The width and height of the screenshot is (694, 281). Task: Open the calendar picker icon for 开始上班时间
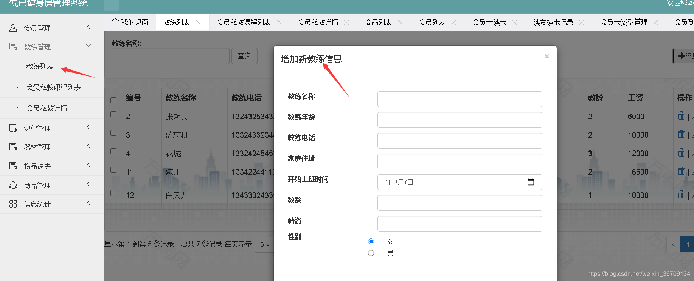(x=531, y=182)
